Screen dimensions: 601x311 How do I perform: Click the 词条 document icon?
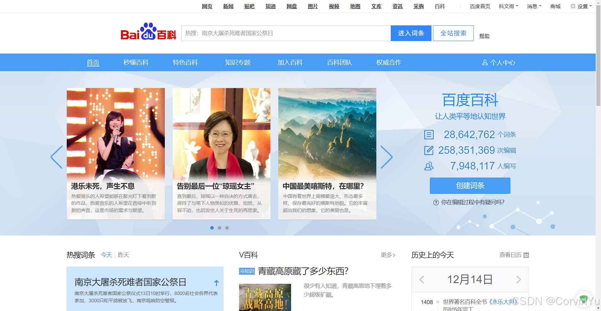429,135
